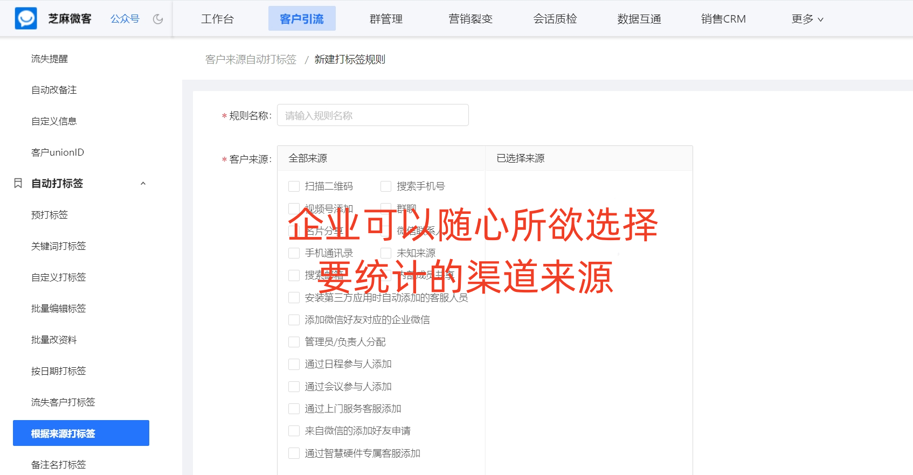Open 批量改资料 sidebar item
The image size is (913, 475).
pos(54,340)
